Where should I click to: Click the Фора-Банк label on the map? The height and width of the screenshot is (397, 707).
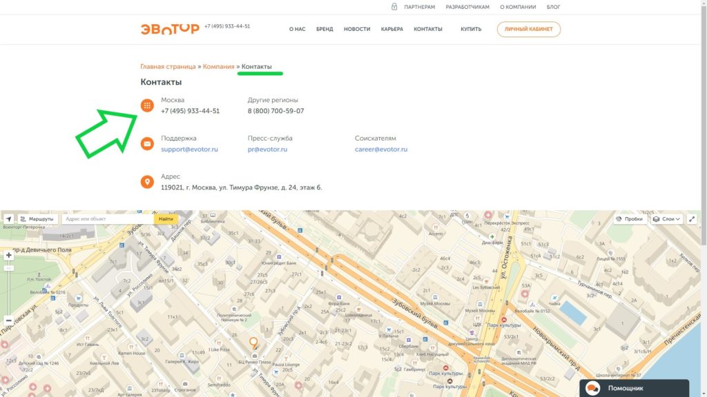pos(339,303)
